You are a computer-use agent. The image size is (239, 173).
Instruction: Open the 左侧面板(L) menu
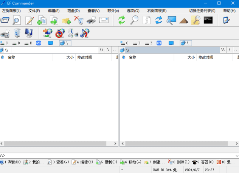point(11,11)
